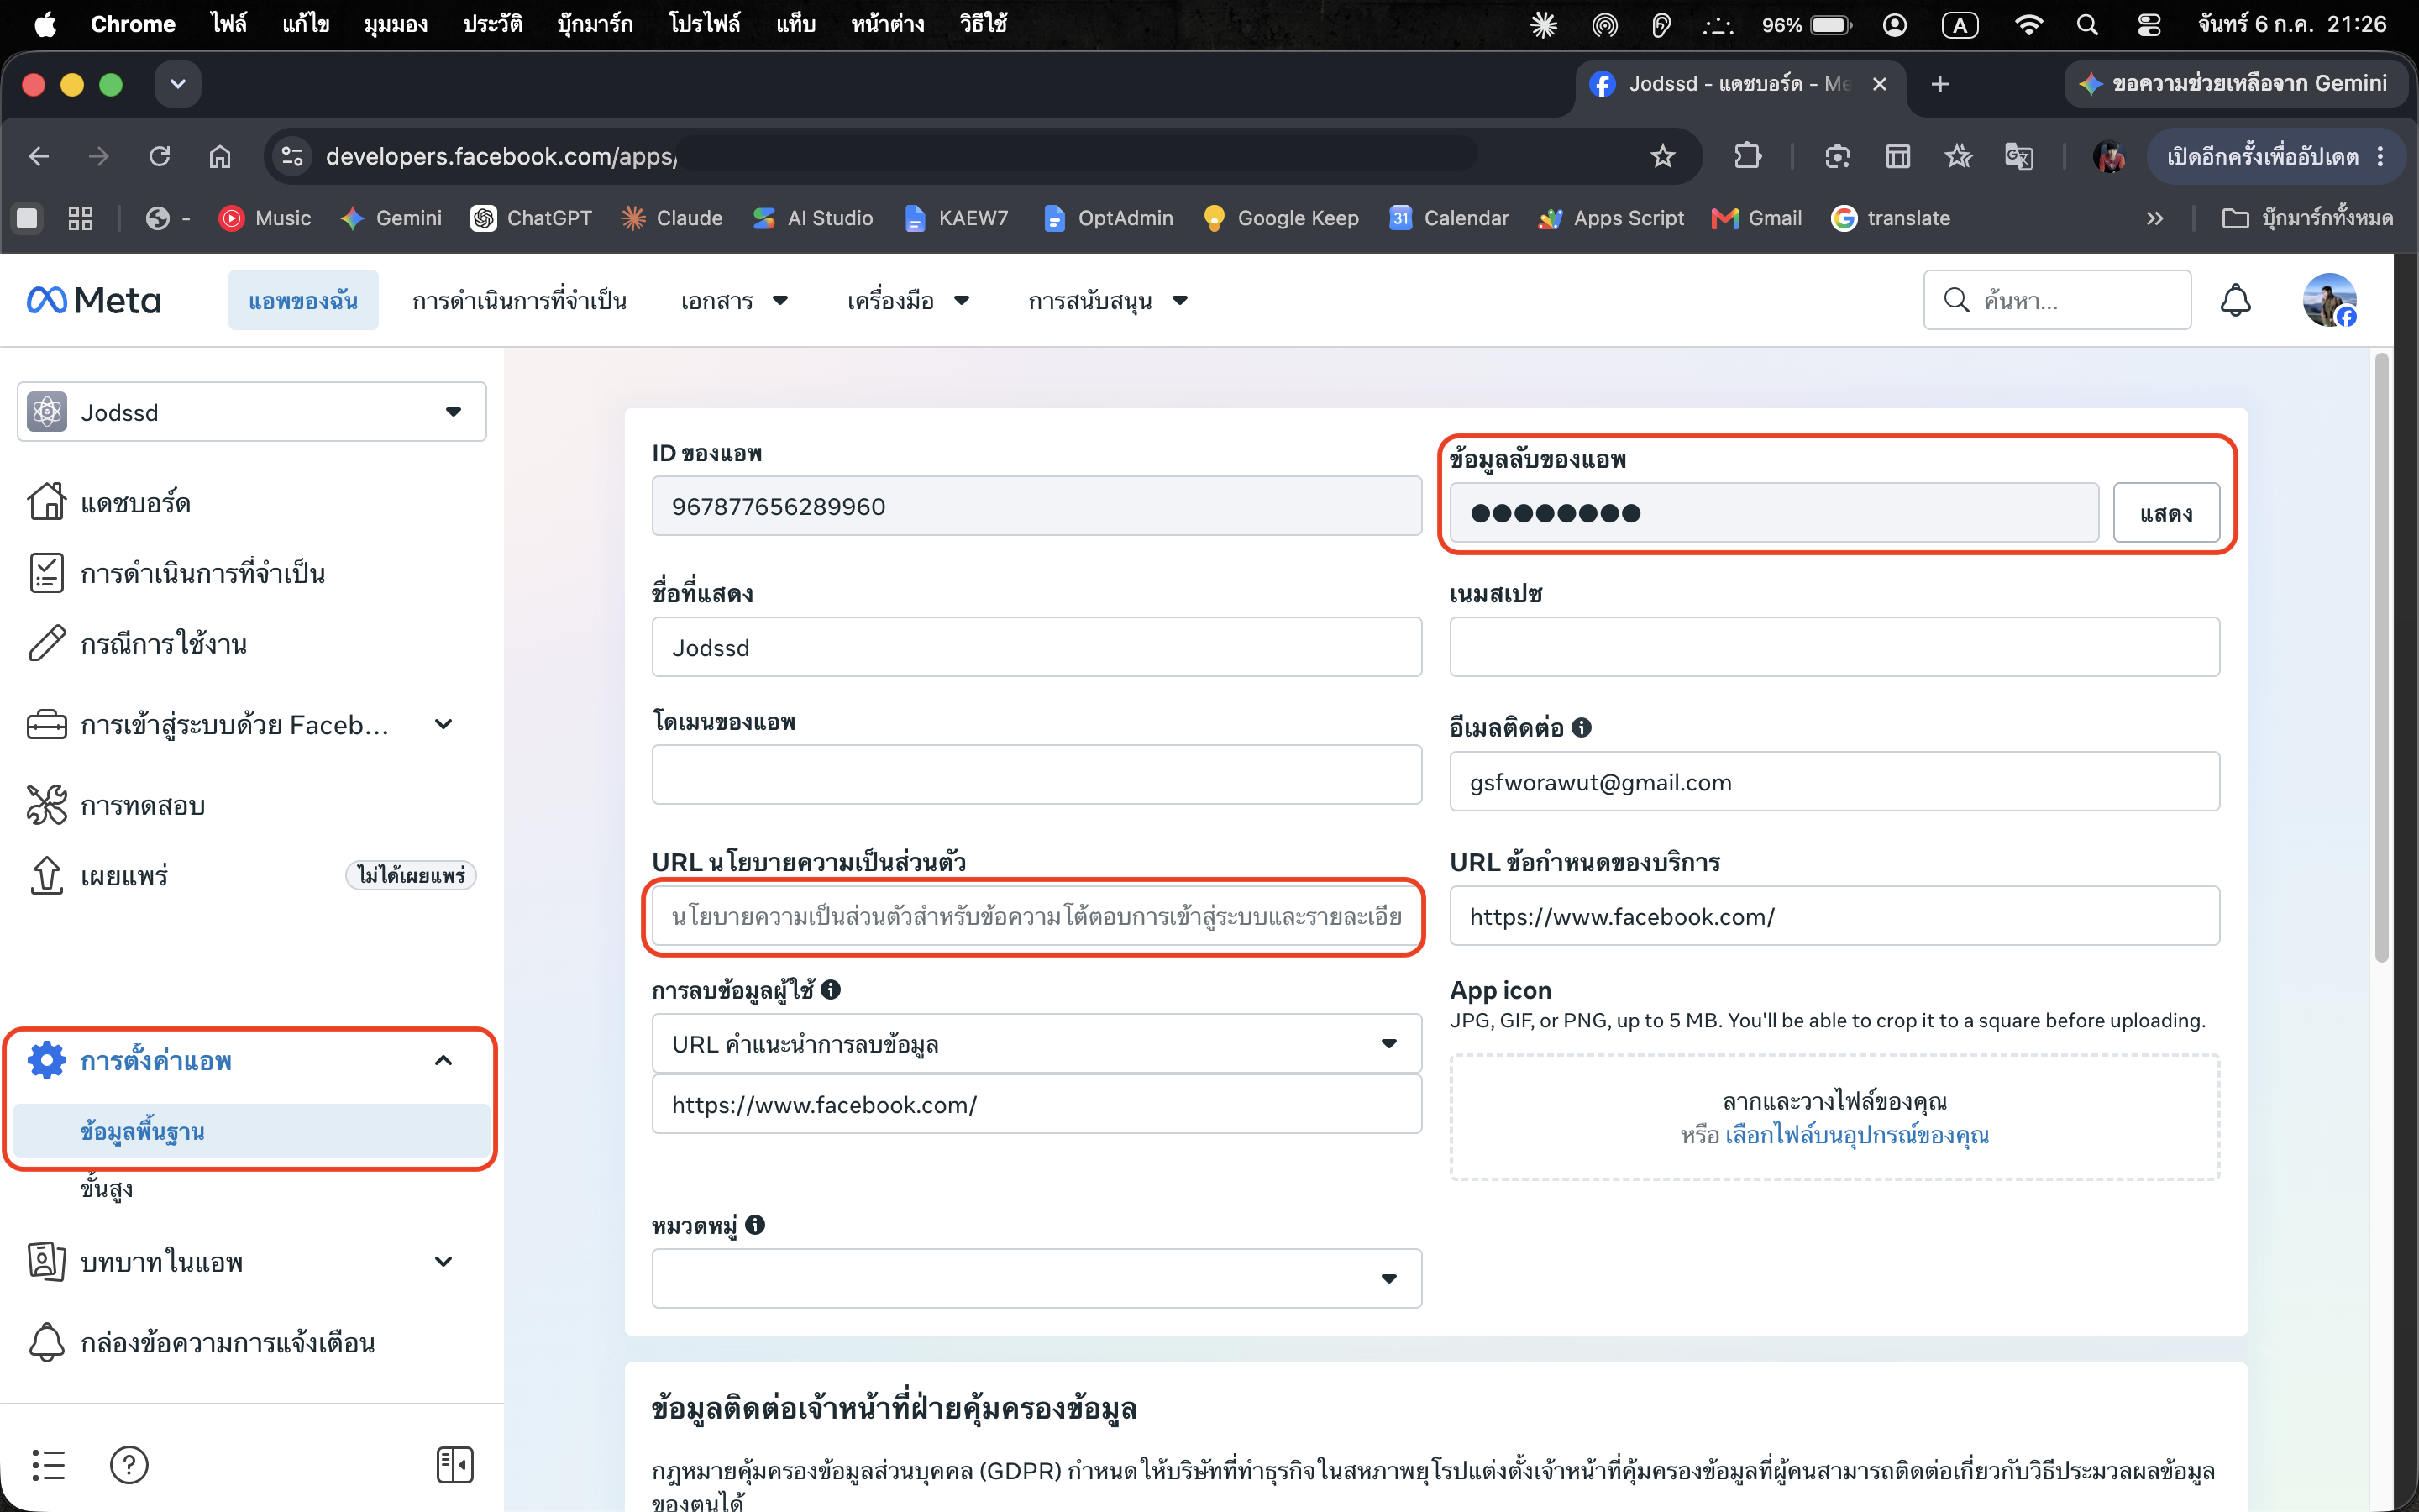Click the แดชบอร์ด home icon in sidebar
This screenshot has width=2419, height=1512.
coord(46,502)
